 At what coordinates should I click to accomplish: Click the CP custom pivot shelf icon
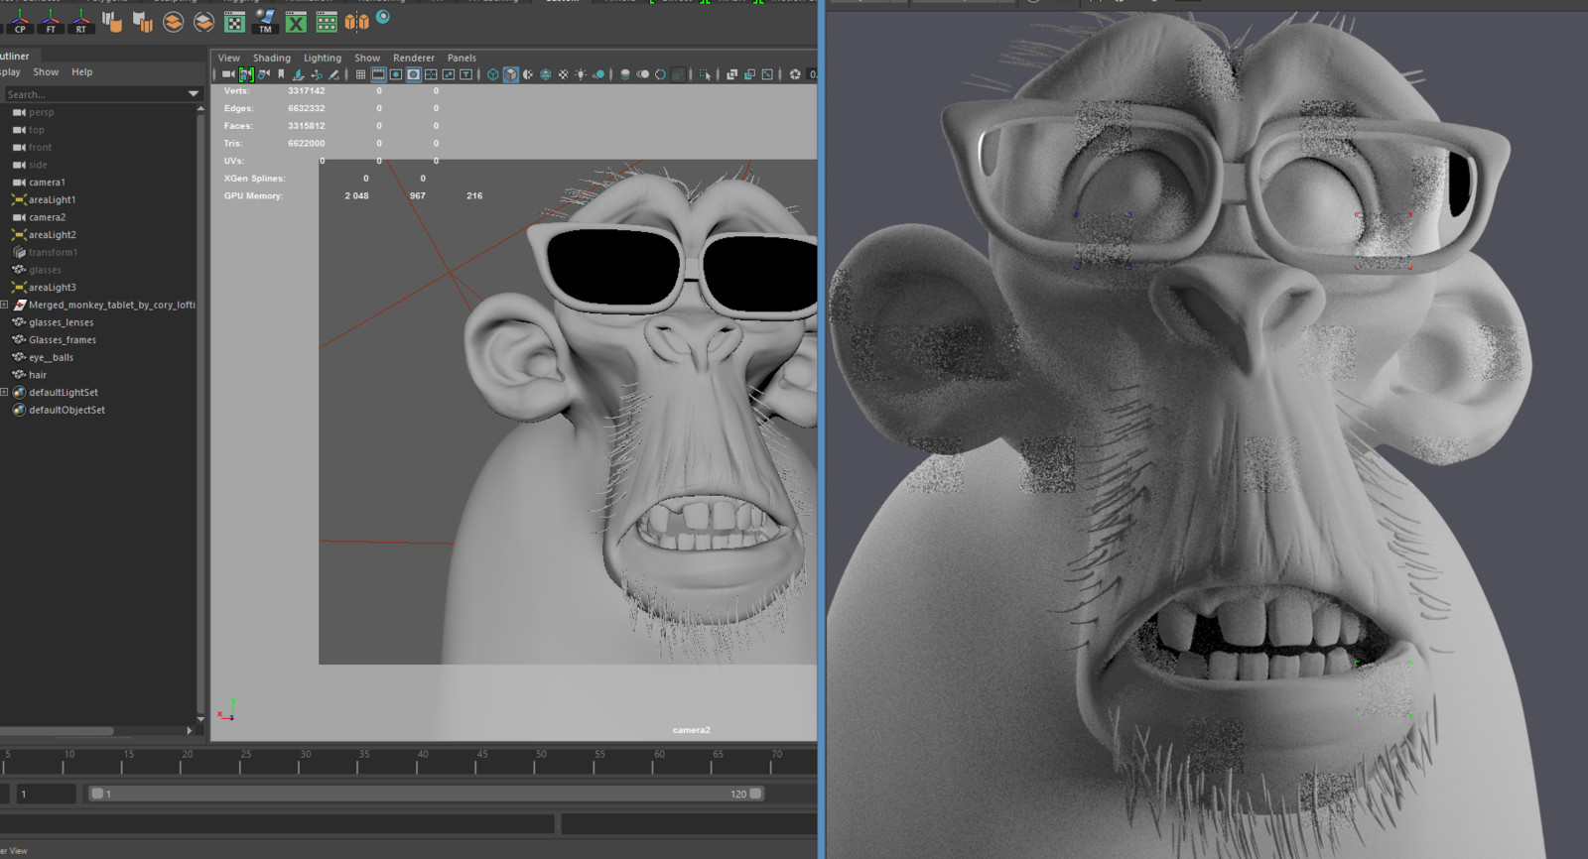pos(20,21)
